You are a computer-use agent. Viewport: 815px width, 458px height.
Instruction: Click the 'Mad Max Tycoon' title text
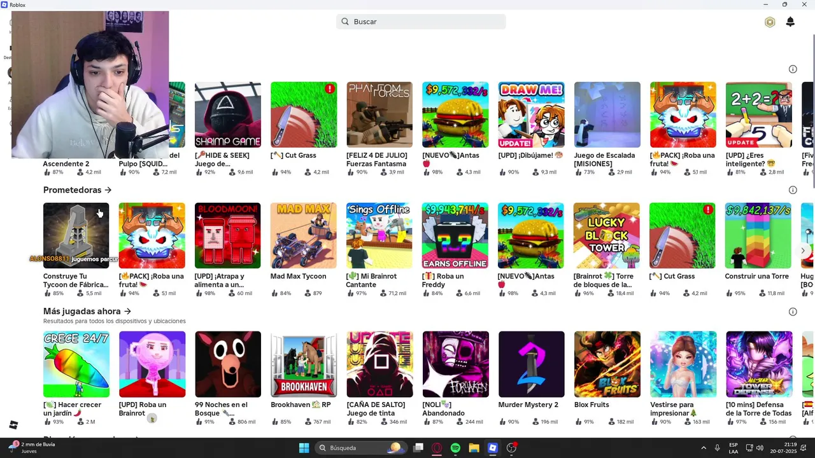click(x=298, y=277)
